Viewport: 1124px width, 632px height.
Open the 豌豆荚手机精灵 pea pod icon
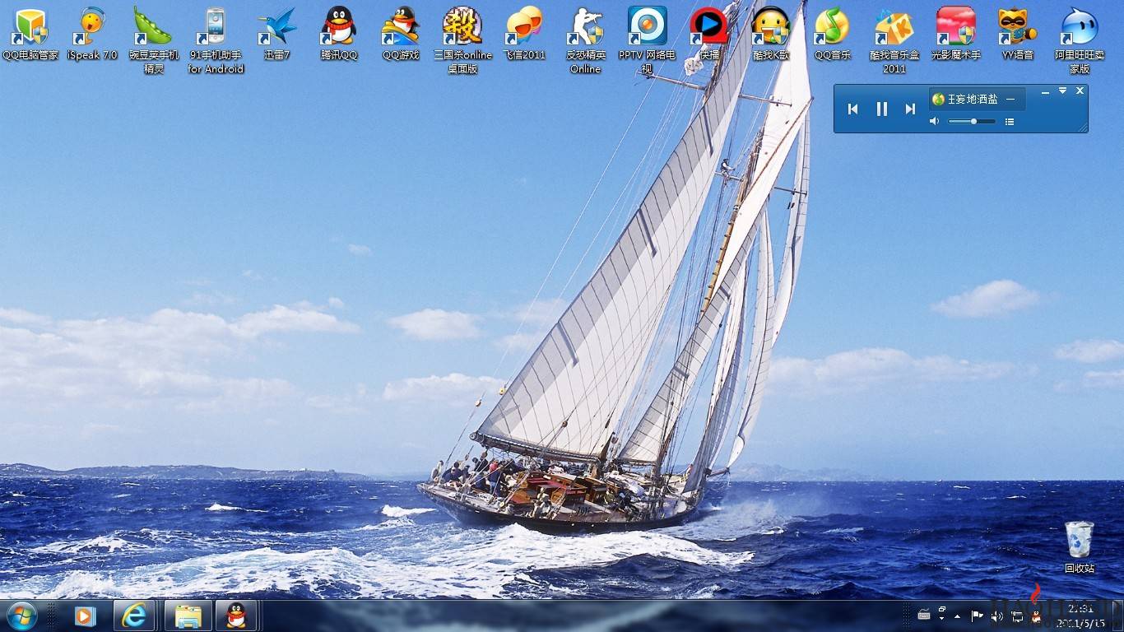[x=154, y=41]
